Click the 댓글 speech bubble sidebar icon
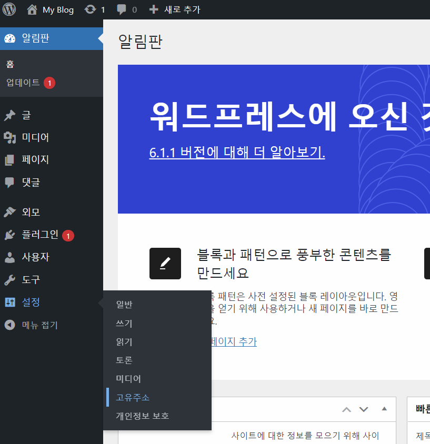The height and width of the screenshot is (444, 430). click(9, 183)
